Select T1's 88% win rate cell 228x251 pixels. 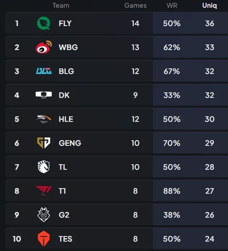tap(172, 191)
